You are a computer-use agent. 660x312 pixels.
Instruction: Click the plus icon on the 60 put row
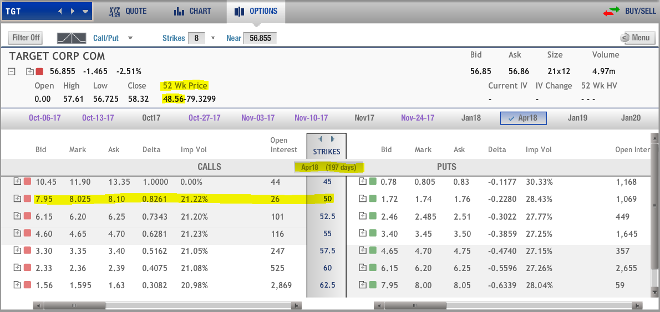tap(362, 267)
